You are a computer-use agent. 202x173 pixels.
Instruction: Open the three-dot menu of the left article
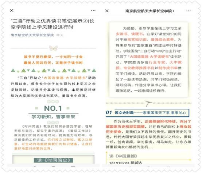[93, 11]
